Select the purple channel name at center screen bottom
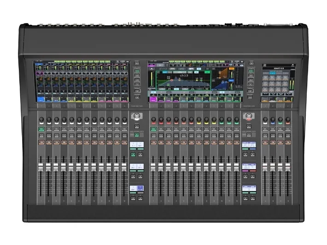327x245 pixels. pos(153,99)
